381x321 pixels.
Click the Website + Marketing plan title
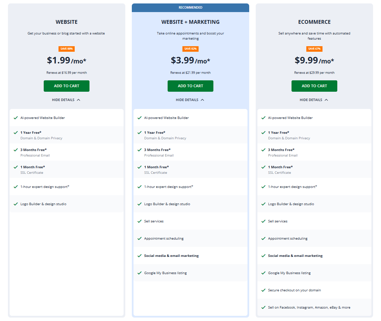point(190,22)
